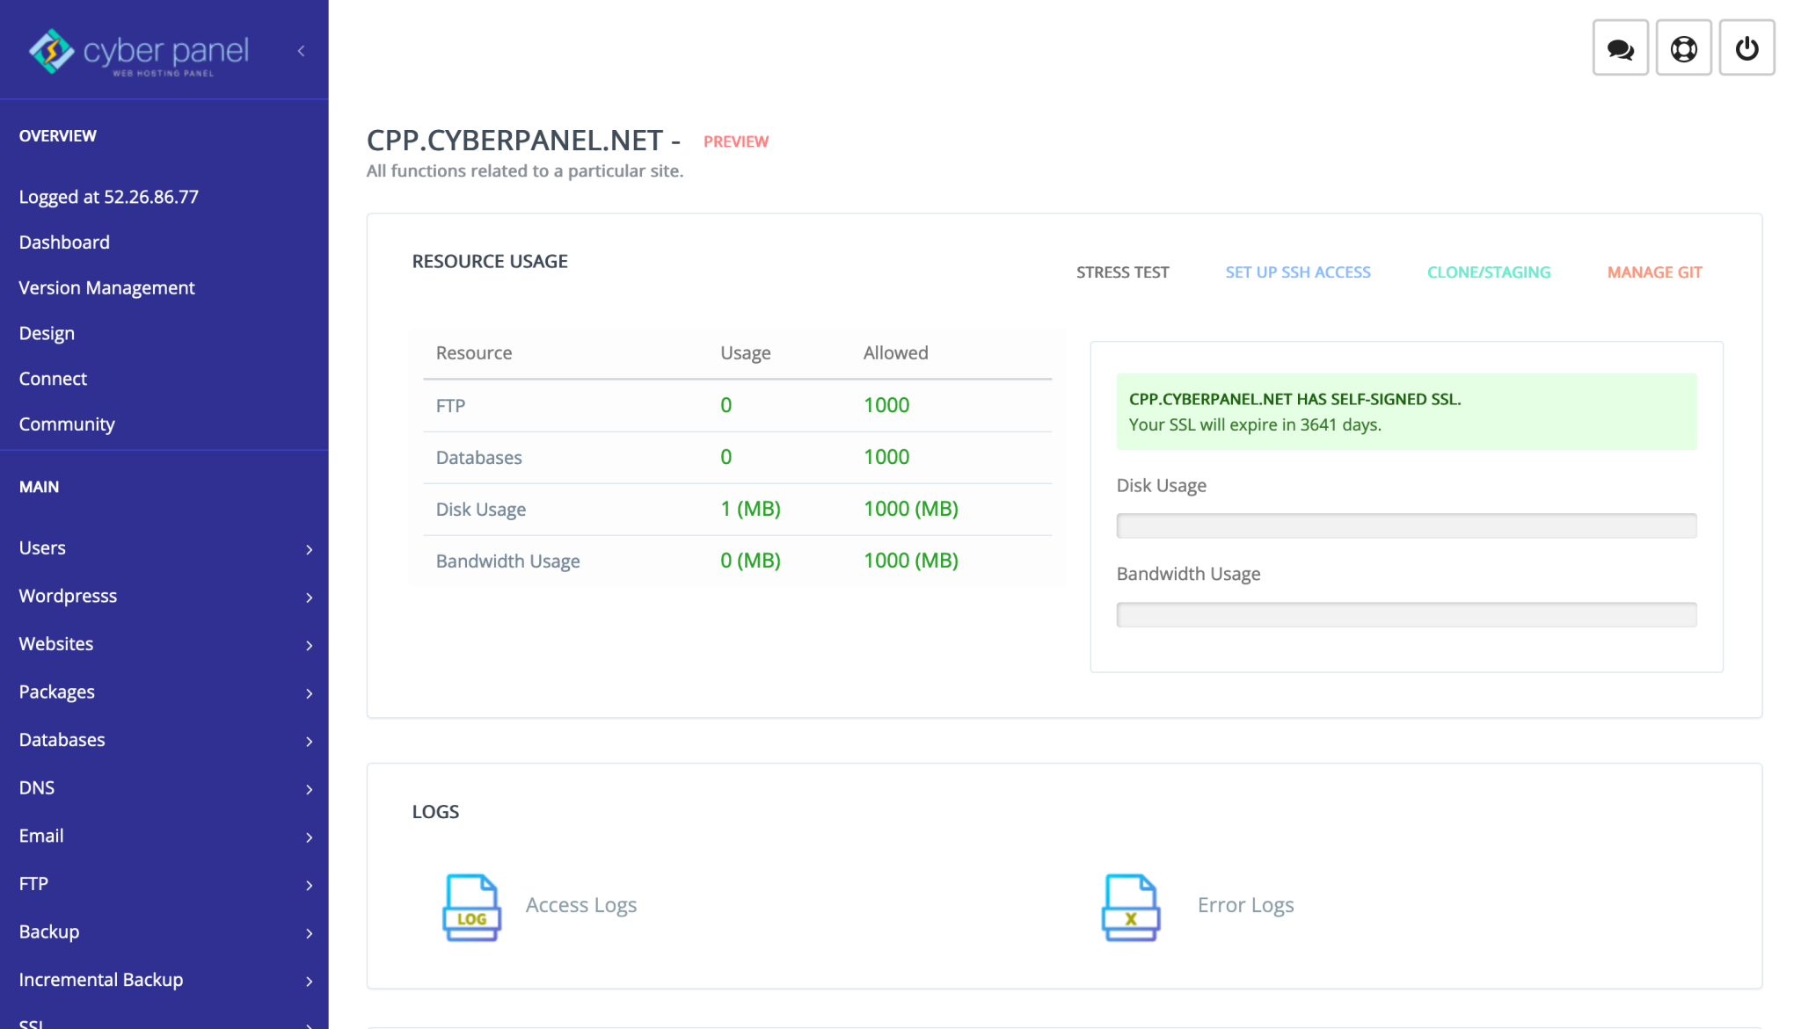The image size is (1801, 1029).
Task: Click the Disk Usage allowed 1000 (MB)
Action: point(911,509)
